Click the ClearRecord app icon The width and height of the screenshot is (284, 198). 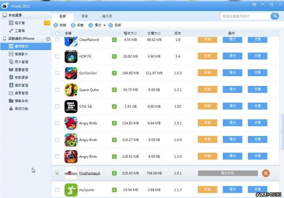pyautogui.click(x=71, y=41)
